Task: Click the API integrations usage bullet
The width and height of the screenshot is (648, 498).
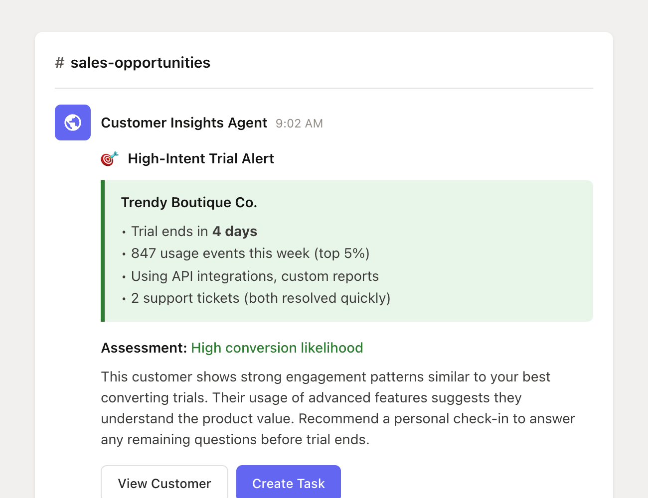Action: click(254, 276)
